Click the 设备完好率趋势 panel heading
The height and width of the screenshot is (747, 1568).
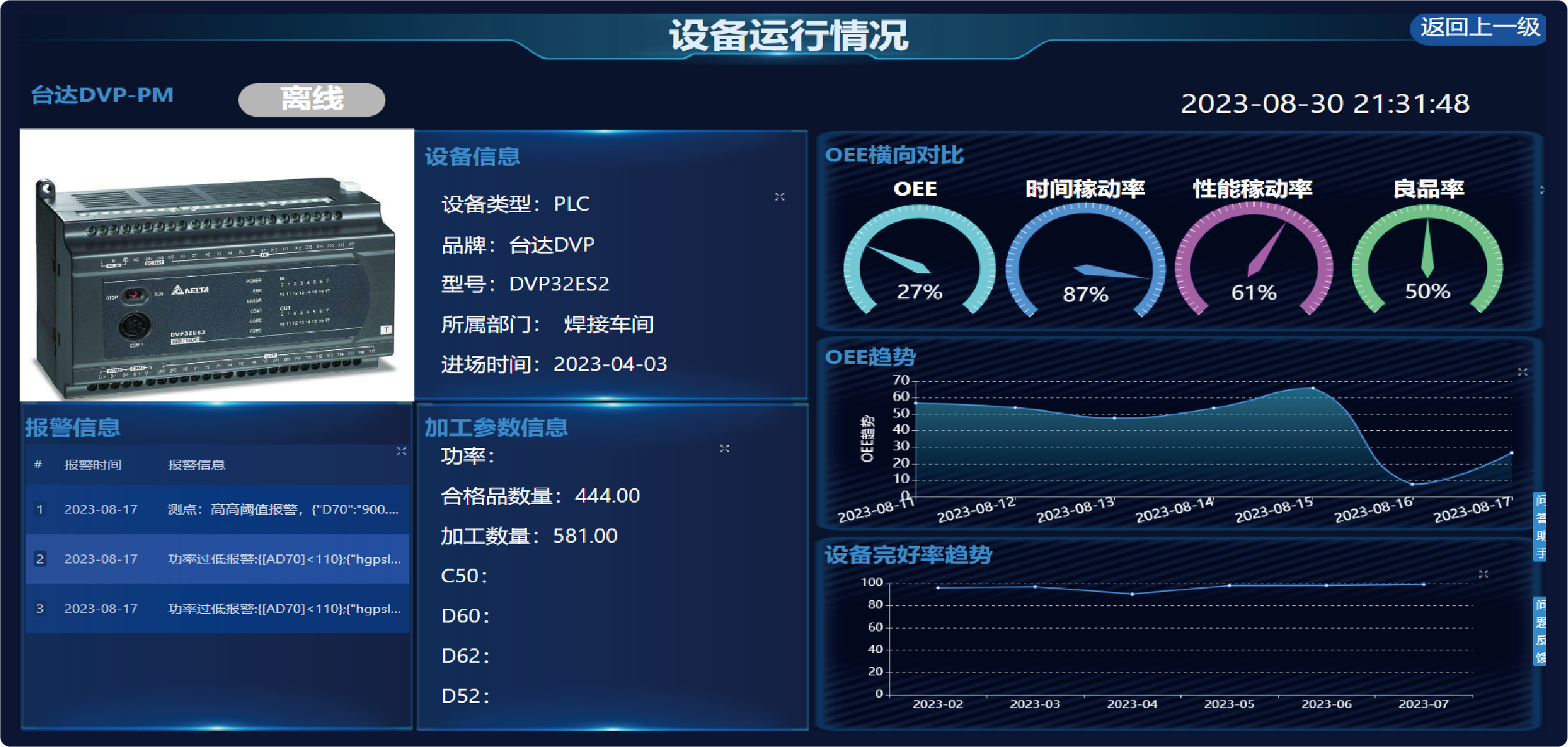coord(908,555)
